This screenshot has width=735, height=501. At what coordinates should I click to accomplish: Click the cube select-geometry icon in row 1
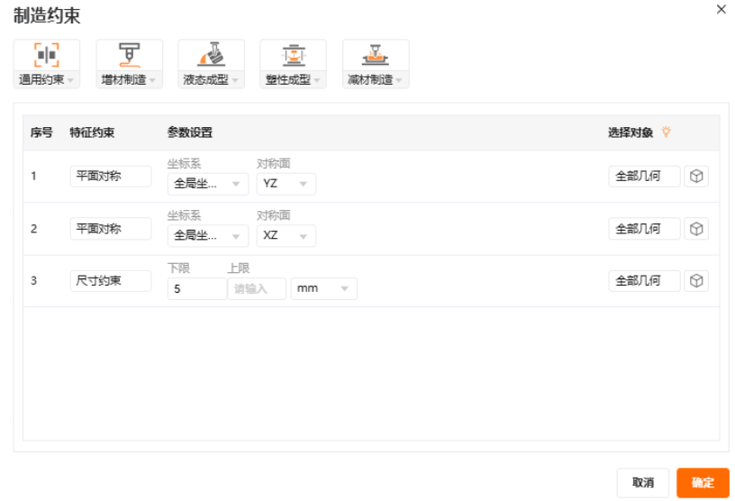(x=696, y=177)
